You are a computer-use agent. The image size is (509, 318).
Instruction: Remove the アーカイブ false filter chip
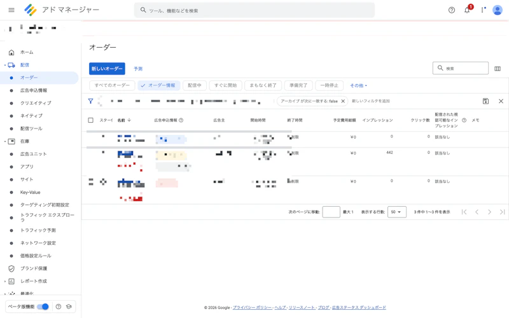pos(343,101)
